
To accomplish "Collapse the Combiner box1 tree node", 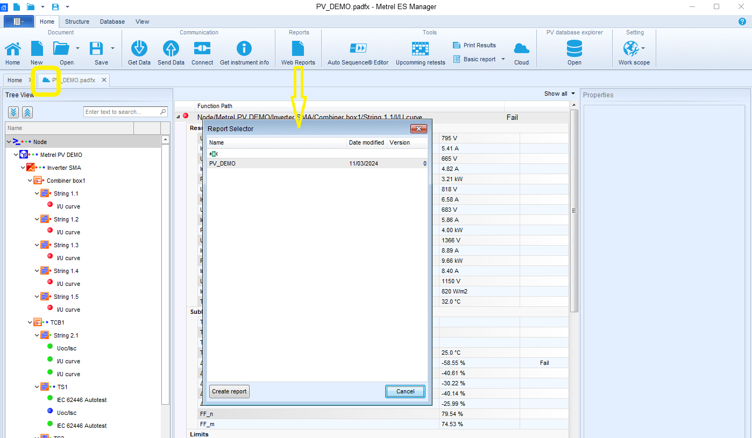I will (x=31, y=181).
